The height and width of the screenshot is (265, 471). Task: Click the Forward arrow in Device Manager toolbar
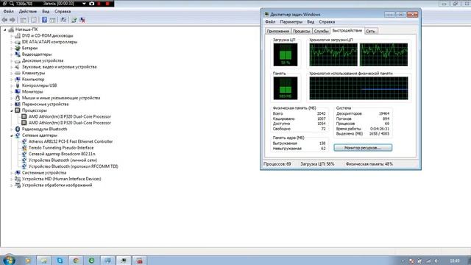13,20
